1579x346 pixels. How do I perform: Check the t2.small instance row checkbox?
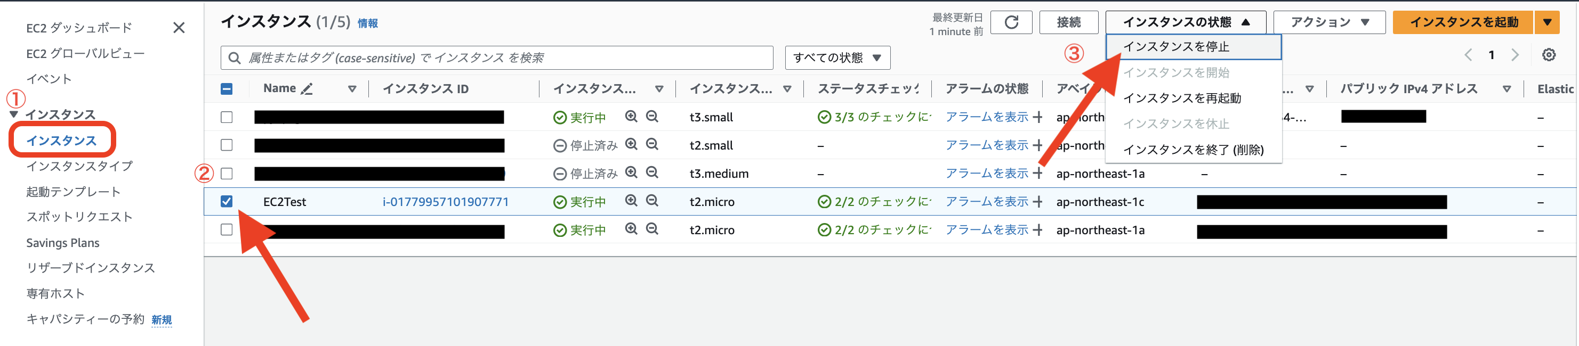pyautogui.click(x=227, y=145)
